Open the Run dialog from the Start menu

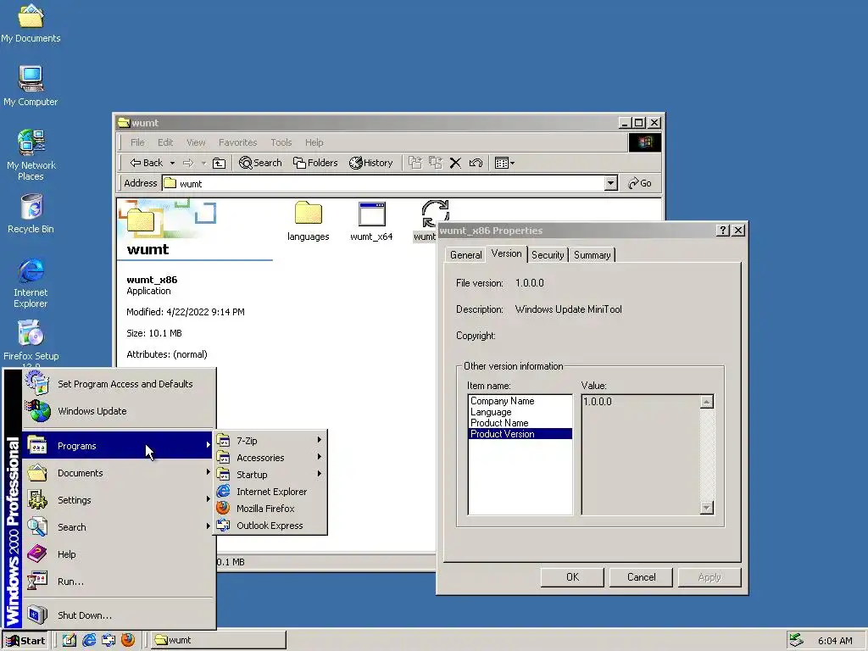(119, 581)
